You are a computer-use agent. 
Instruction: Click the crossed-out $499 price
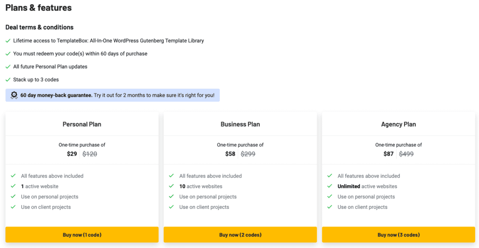pyautogui.click(x=406, y=154)
